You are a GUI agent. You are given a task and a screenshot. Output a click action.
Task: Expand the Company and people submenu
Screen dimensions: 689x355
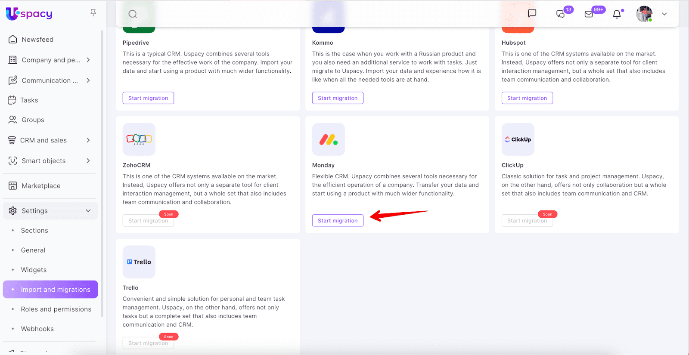[x=88, y=60]
